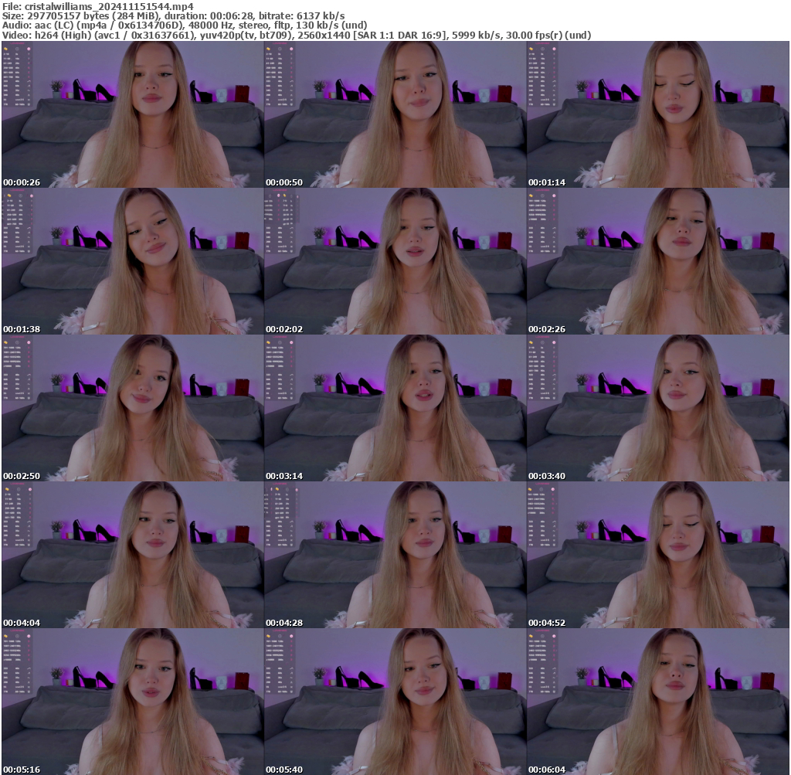Click the special-pattern icon on the last overlay row

[x=29, y=104]
